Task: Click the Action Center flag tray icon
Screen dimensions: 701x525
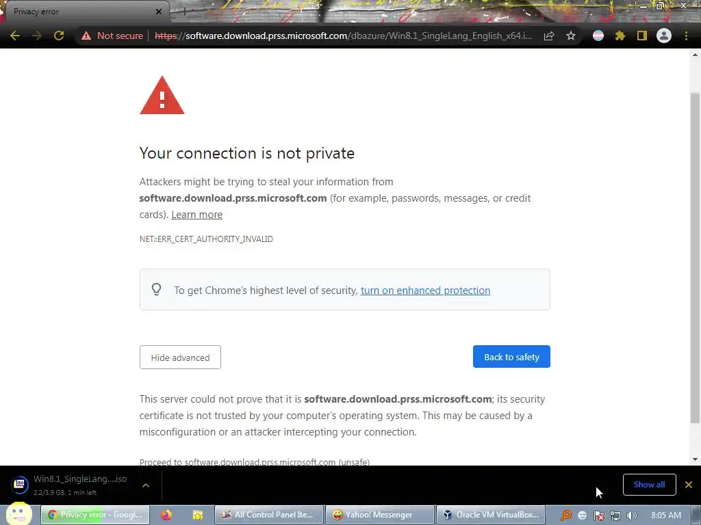Action: [x=598, y=515]
